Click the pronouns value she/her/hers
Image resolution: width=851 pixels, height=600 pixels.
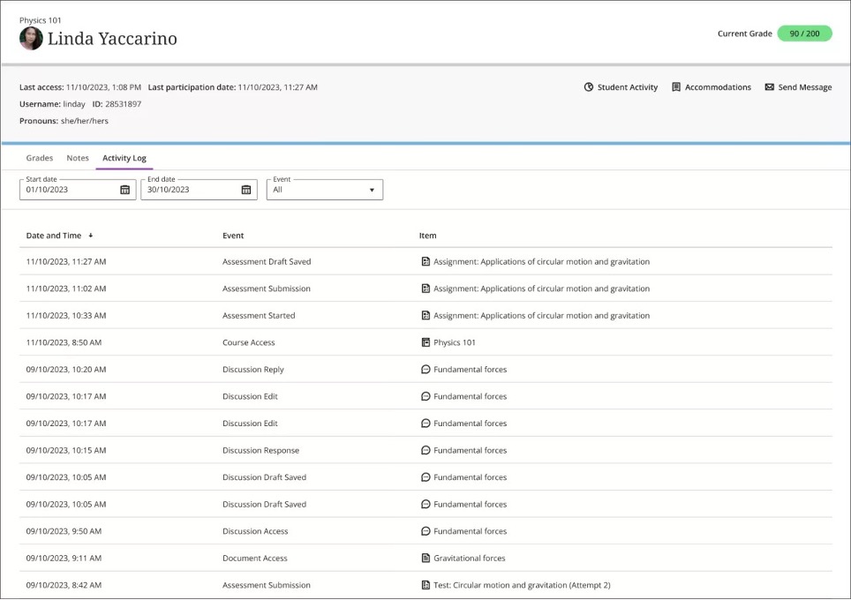click(x=84, y=121)
